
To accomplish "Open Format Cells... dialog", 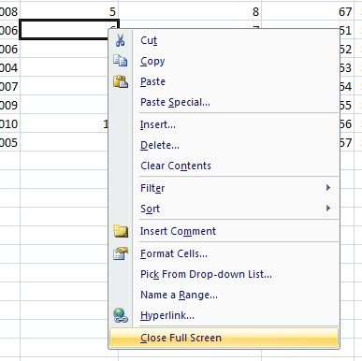I will click(224, 253).
